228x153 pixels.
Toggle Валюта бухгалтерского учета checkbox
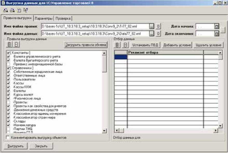pos(8,60)
